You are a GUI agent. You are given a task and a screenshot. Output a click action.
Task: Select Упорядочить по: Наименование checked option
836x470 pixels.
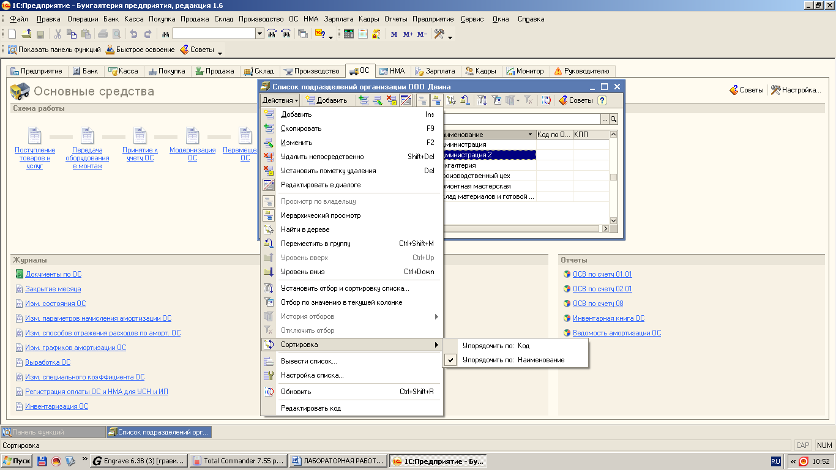(x=515, y=360)
